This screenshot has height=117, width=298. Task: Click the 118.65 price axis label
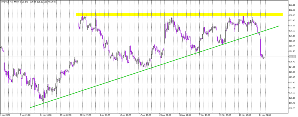(292, 108)
